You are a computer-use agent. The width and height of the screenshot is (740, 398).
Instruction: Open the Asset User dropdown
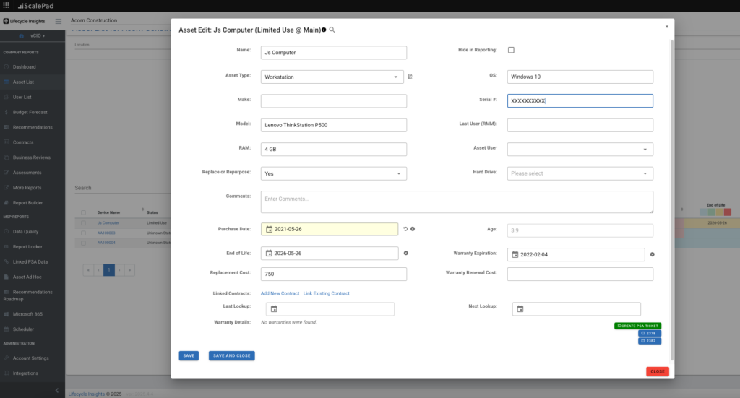coord(580,149)
